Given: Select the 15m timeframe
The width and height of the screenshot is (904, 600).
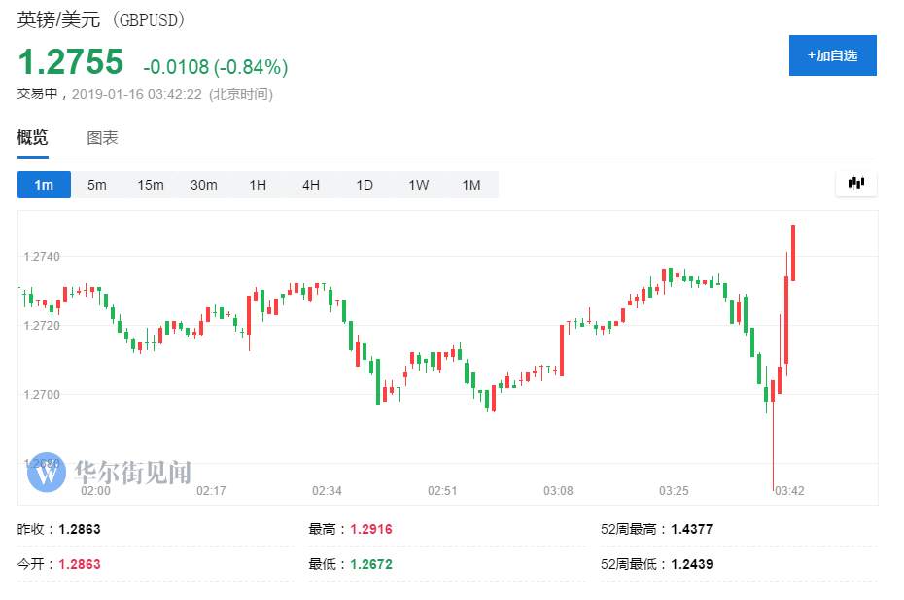Looking at the screenshot, I should [x=151, y=185].
